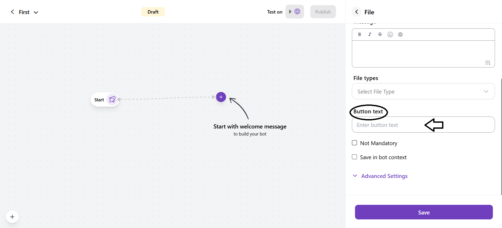The width and height of the screenshot is (502, 228).
Task: Click the purple add-node plus button
Action: [x=221, y=97]
